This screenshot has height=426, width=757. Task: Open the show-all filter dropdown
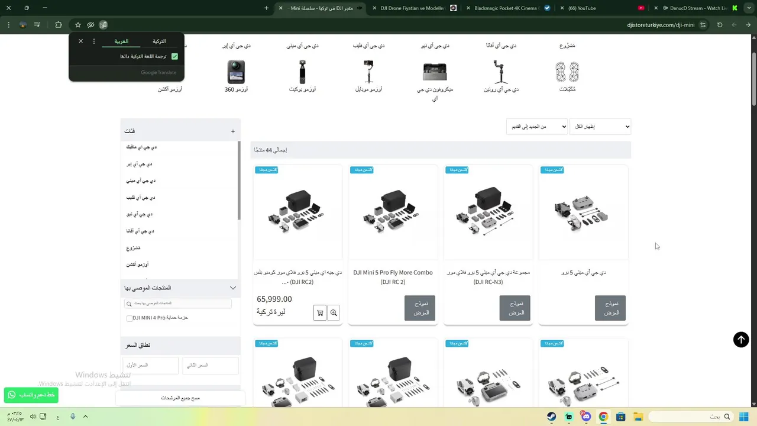600,127
